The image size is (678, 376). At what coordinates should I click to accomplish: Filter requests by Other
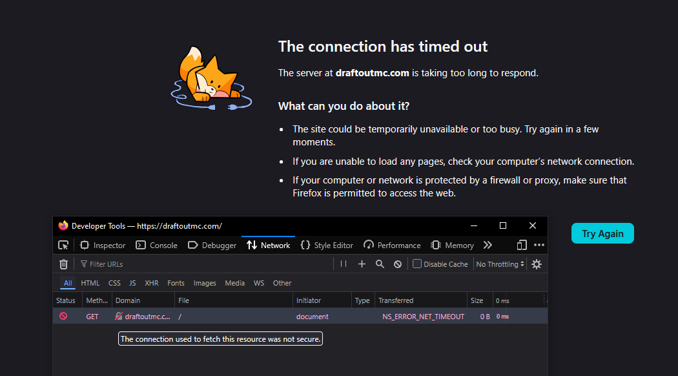click(282, 283)
